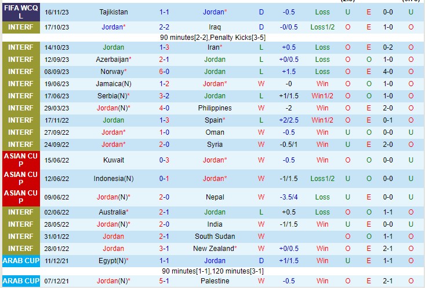Select date 08/09/23
Screen dimensions: 425x288
57,72
